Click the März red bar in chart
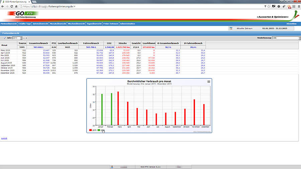 118,108
